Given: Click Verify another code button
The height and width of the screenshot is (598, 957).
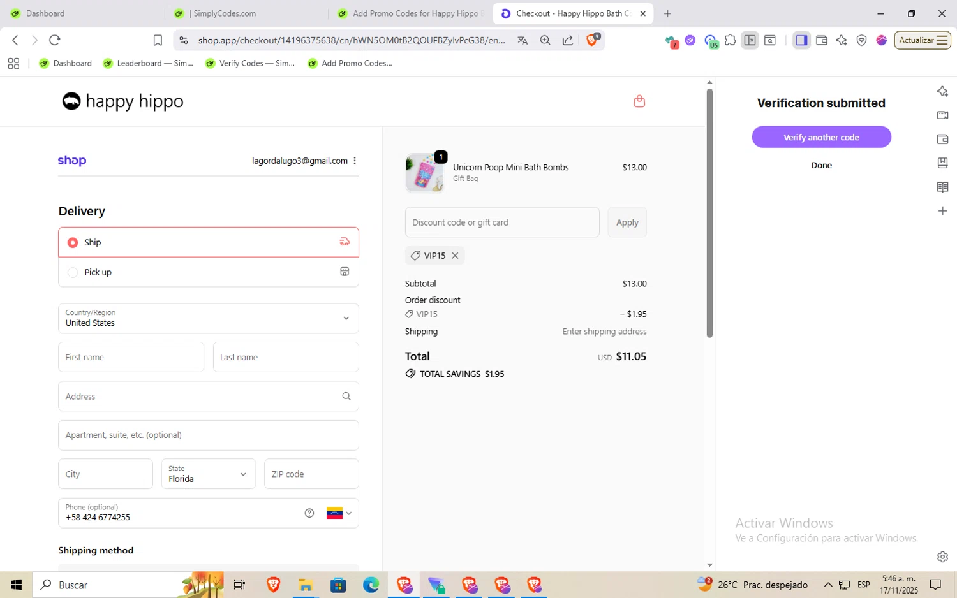Looking at the screenshot, I should 821,137.
